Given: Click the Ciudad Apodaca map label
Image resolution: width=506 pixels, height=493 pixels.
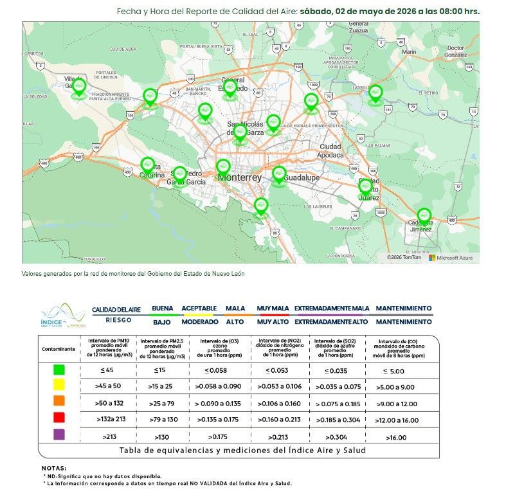Looking at the screenshot, I should (x=330, y=150).
